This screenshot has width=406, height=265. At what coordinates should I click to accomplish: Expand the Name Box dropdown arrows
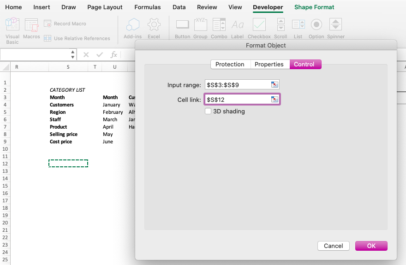click(73, 54)
